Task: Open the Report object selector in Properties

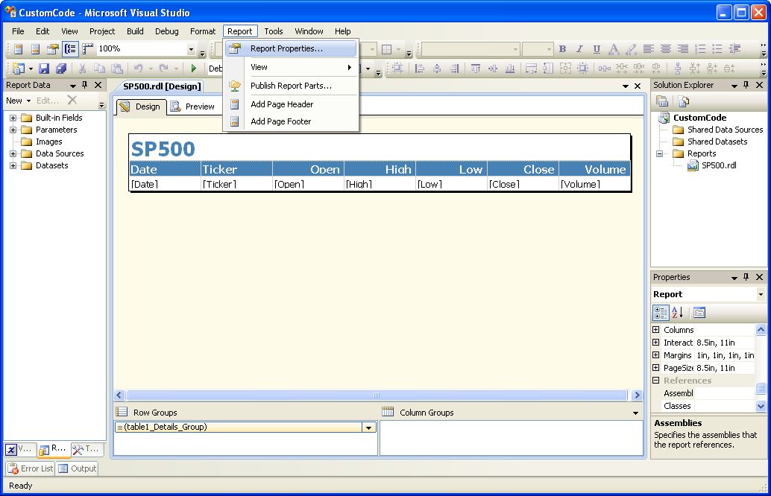Action: point(760,294)
